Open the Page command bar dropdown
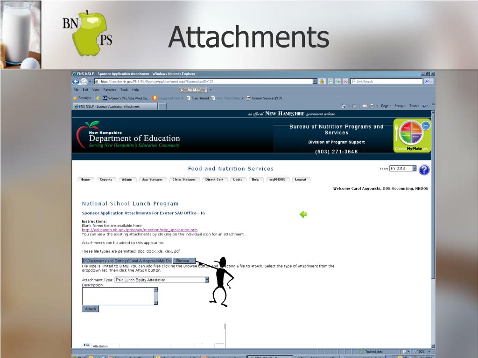This screenshot has width=478, height=358. [386, 106]
